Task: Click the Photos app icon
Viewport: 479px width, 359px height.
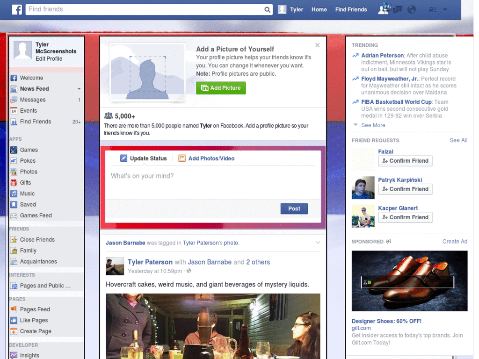Action: [14, 172]
